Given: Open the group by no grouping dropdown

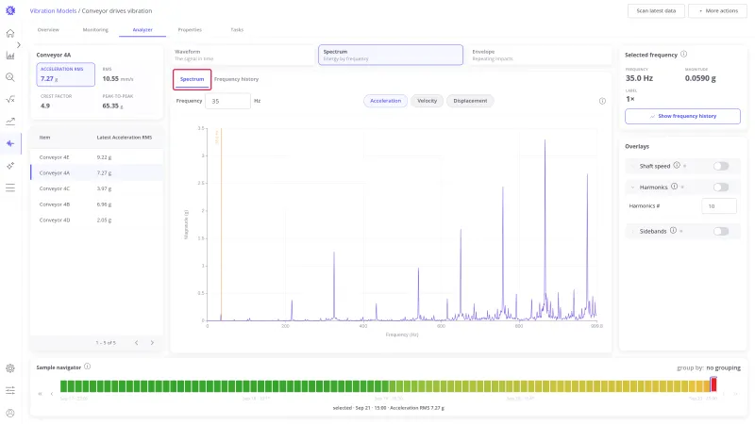Looking at the screenshot, I should [723, 367].
